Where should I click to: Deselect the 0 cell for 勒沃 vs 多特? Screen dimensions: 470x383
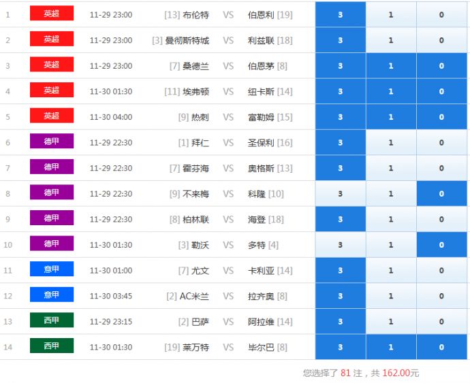[x=441, y=245]
